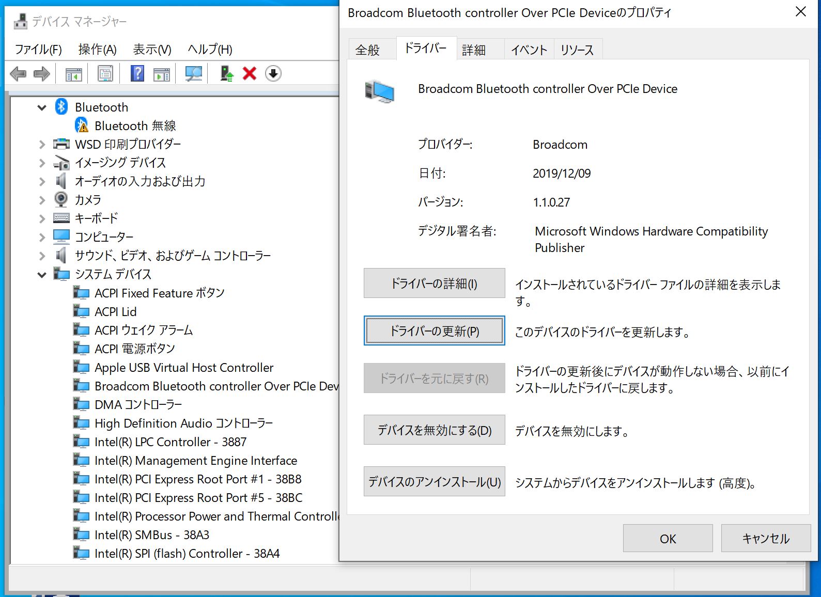Select Intel(R) LPC Controller - 3887
The image size is (821, 597).
171,442
